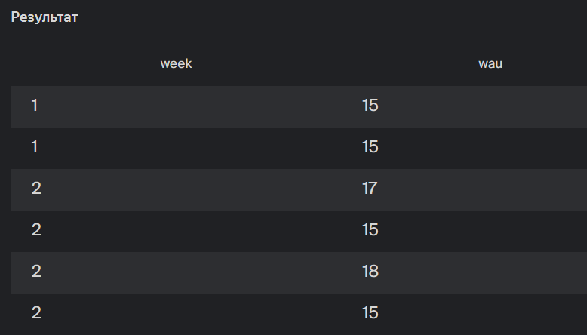Click wau value in second row
Screen dimensions: 587x335
(x=370, y=147)
